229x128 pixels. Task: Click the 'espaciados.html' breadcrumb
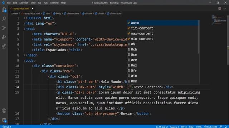point(31,14)
